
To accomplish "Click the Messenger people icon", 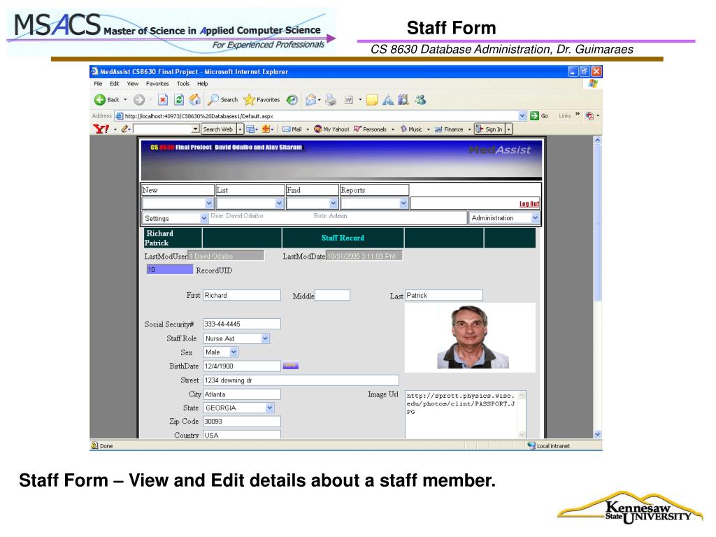I will [x=420, y=99].
